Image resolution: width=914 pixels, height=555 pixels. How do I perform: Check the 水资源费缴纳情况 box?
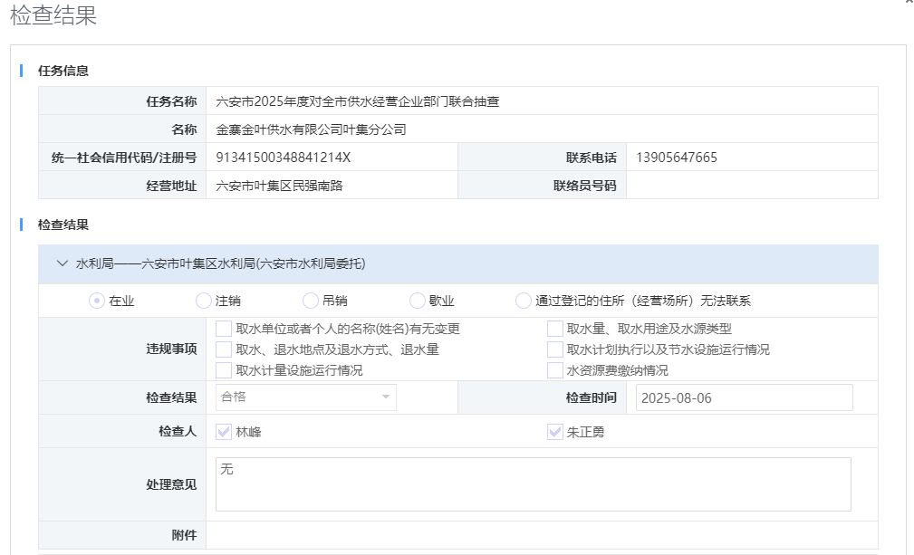point(555,370)
